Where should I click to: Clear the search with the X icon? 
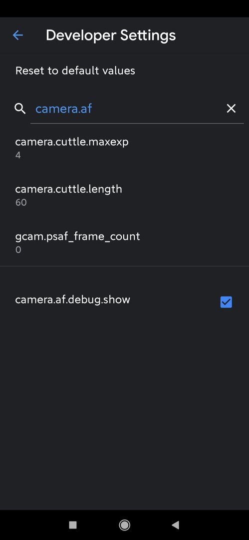(x=231, y=108)
